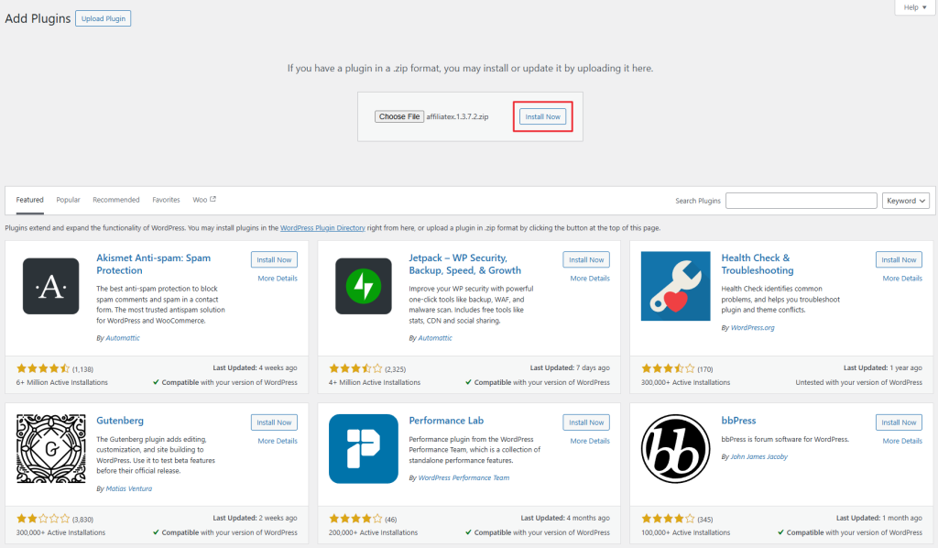938x548 pixels.
Task: Open More Details for Performance Lab
Action: coord(590,441)
